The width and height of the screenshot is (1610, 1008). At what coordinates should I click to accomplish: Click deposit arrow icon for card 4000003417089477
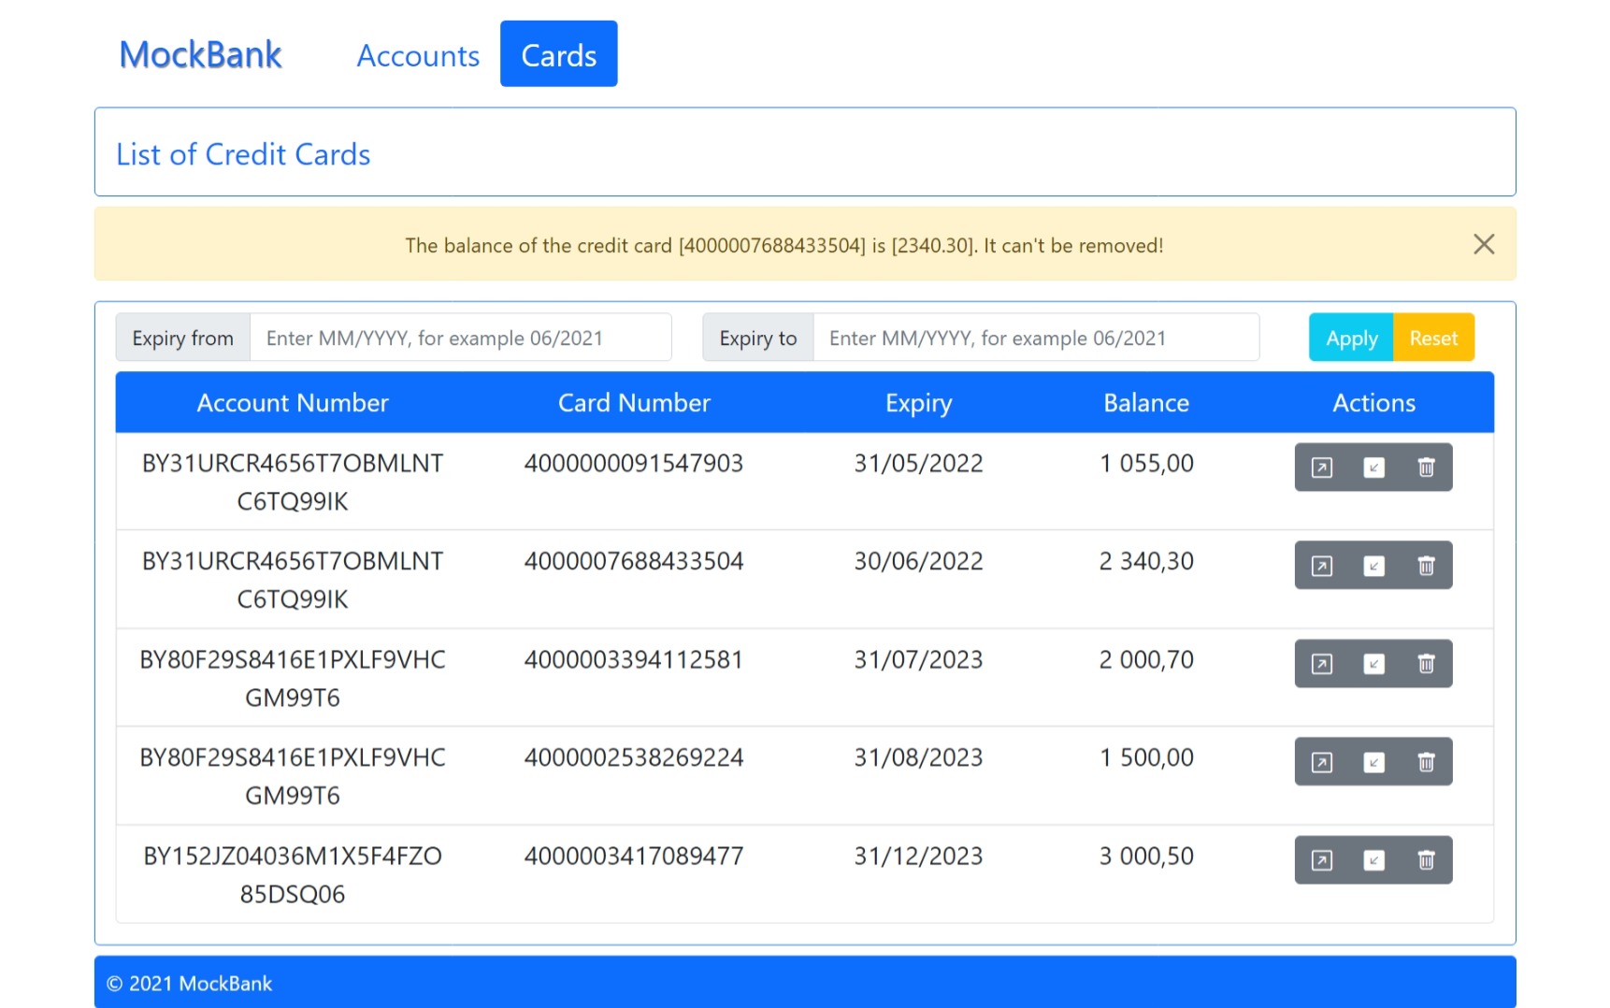point(1373,860)
